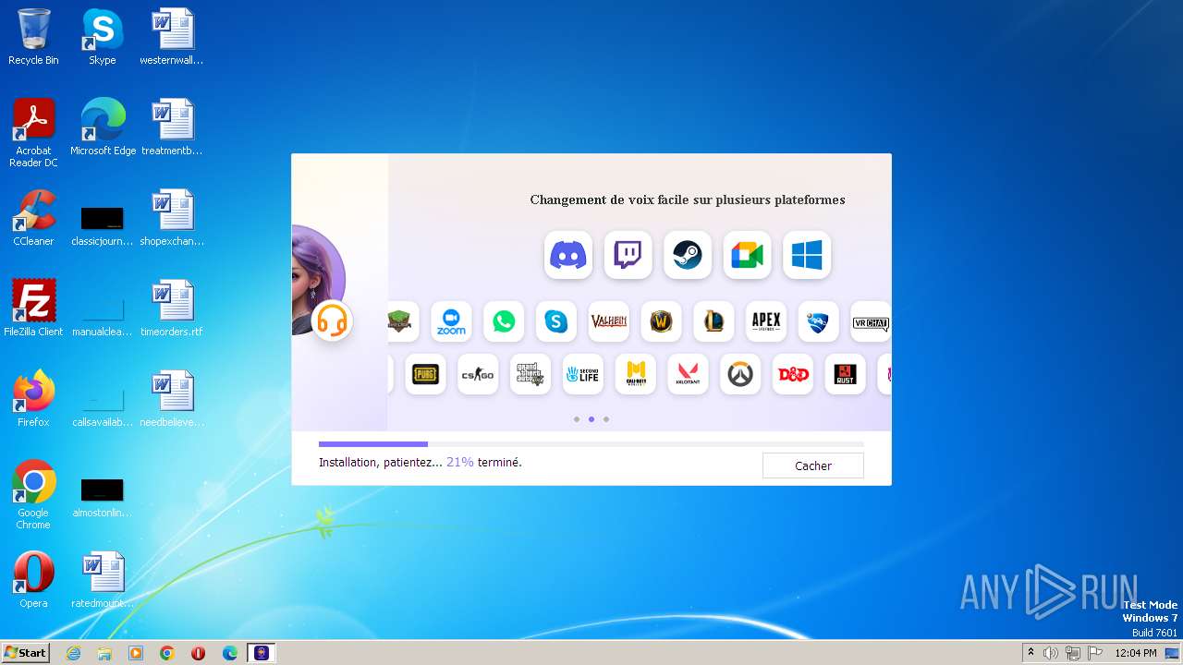
Task: Click the CS:GO game icon
Action: (478, 374)
